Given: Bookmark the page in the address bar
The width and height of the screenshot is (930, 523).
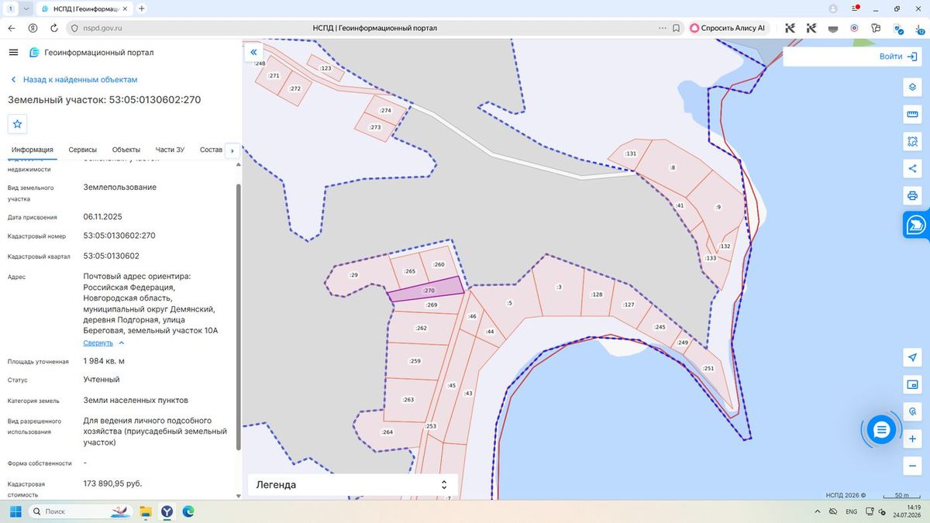Looking at the screenshot, I should pos(676,28).
